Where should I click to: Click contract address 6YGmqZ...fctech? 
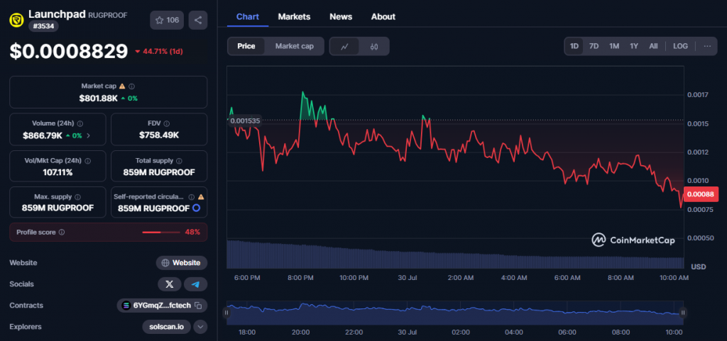tap(162, 306)
